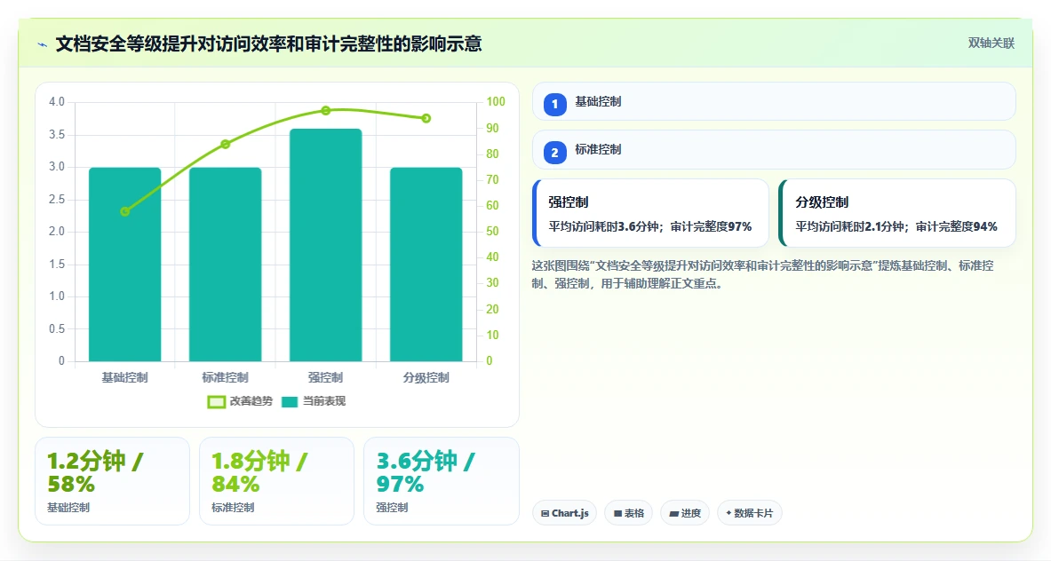This screenshot has height=561, width=1051.
Task: Click the 强控制 bar in the chart
Action: point(326,245)
